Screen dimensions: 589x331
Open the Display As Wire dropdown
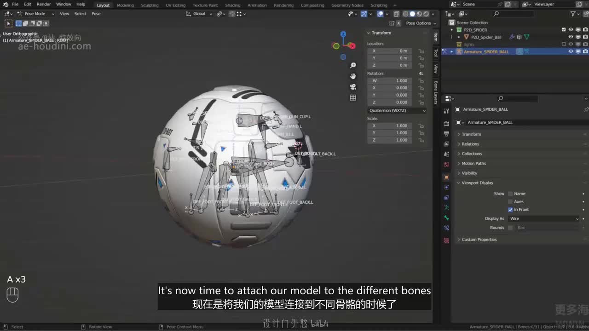point(543,219)
